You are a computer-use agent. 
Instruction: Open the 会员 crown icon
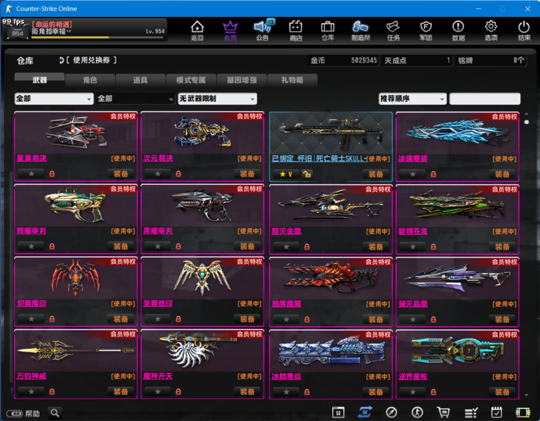(x=230, y=30)
